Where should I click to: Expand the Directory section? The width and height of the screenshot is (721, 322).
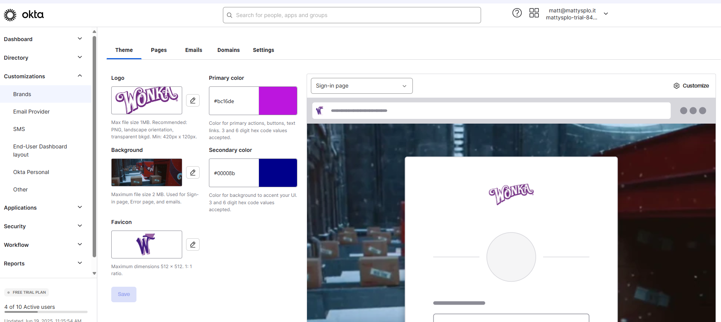coord(80,57)
